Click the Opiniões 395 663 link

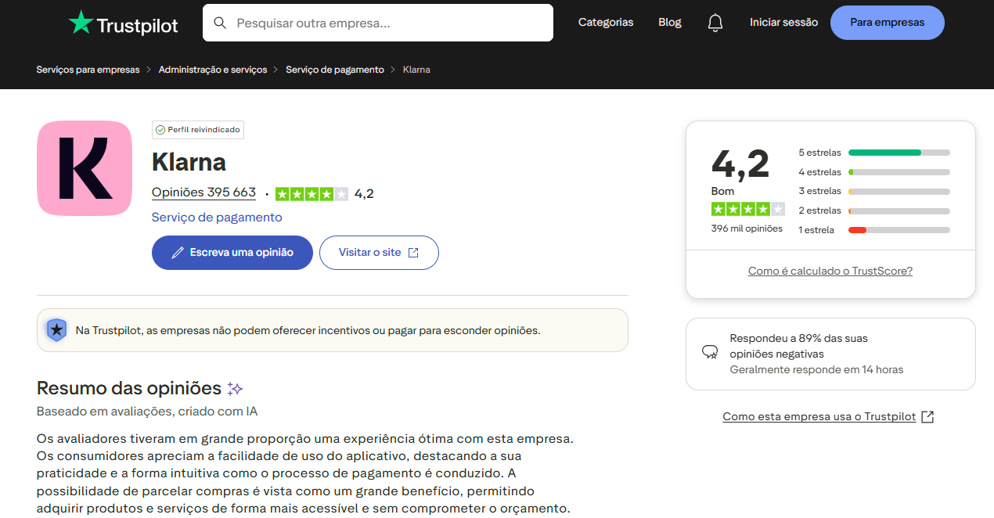203,192
